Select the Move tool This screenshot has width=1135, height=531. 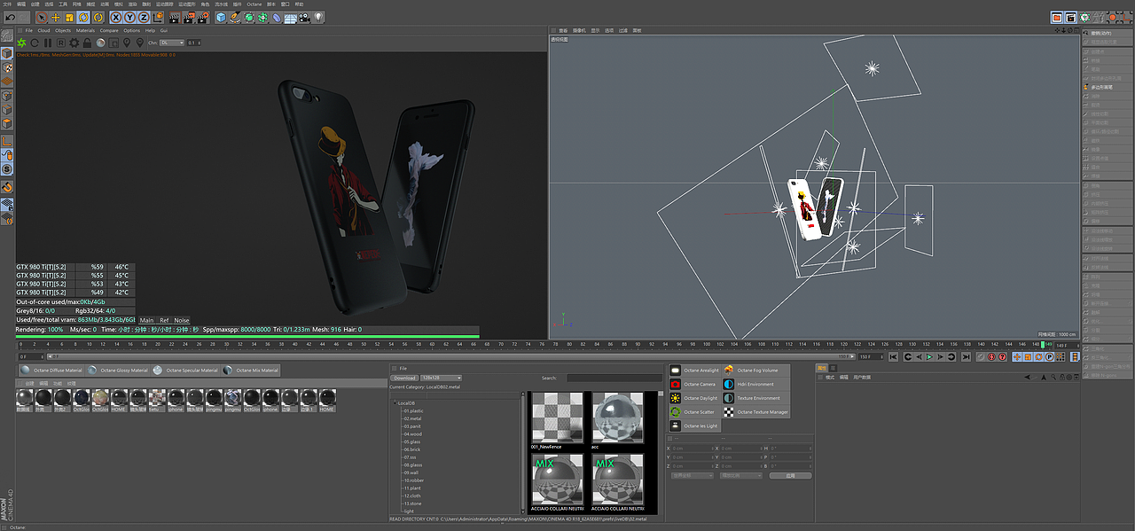(56, 18)
